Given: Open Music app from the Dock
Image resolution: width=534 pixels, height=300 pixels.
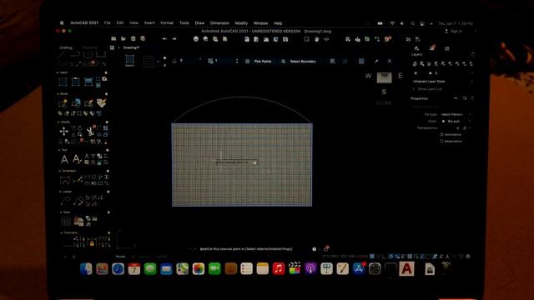Looking at the screenshot, I should [x=279, y=268].
